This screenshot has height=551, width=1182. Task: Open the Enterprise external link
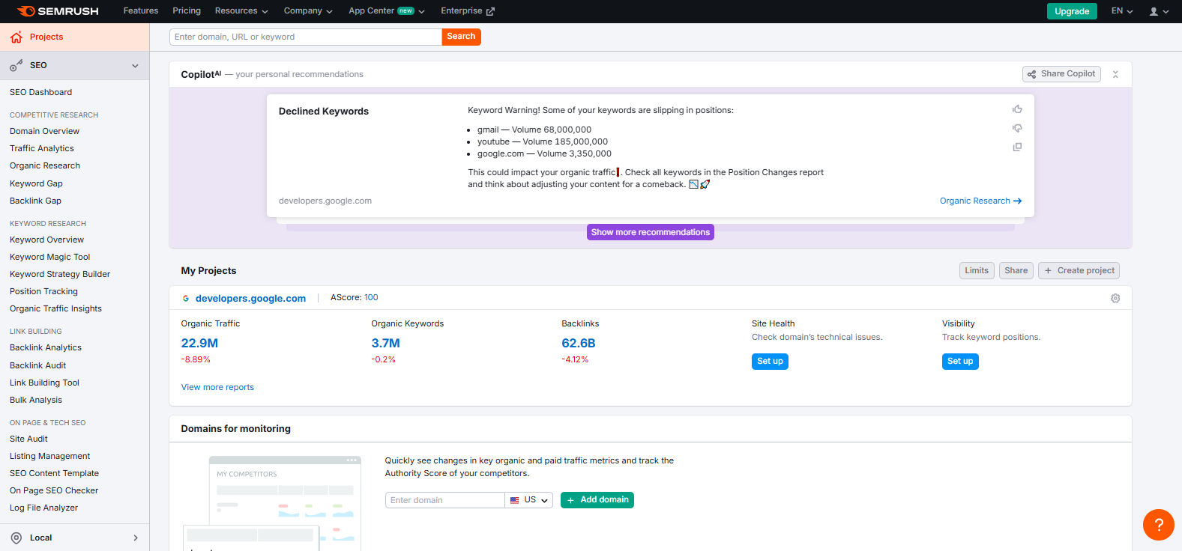click(x=468, y=11)
